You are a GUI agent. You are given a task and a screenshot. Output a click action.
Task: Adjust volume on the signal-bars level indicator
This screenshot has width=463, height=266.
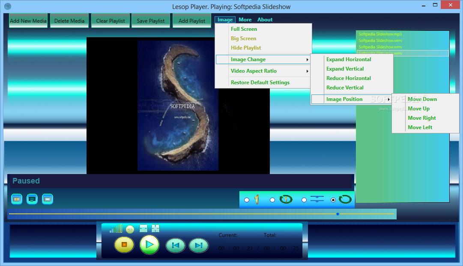click(116, 229)
